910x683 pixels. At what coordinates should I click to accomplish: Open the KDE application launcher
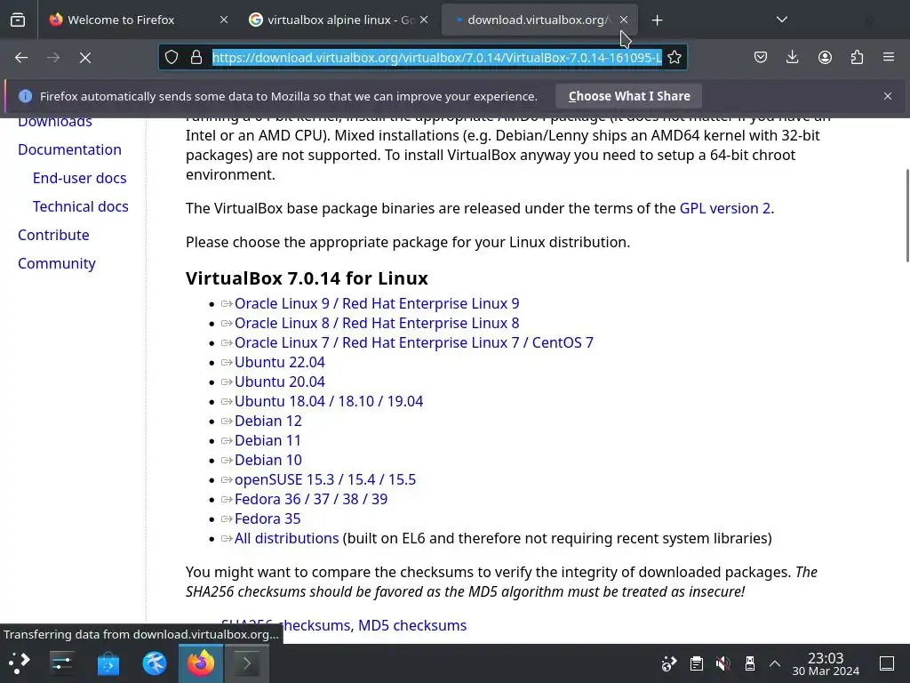pos(20,663)
